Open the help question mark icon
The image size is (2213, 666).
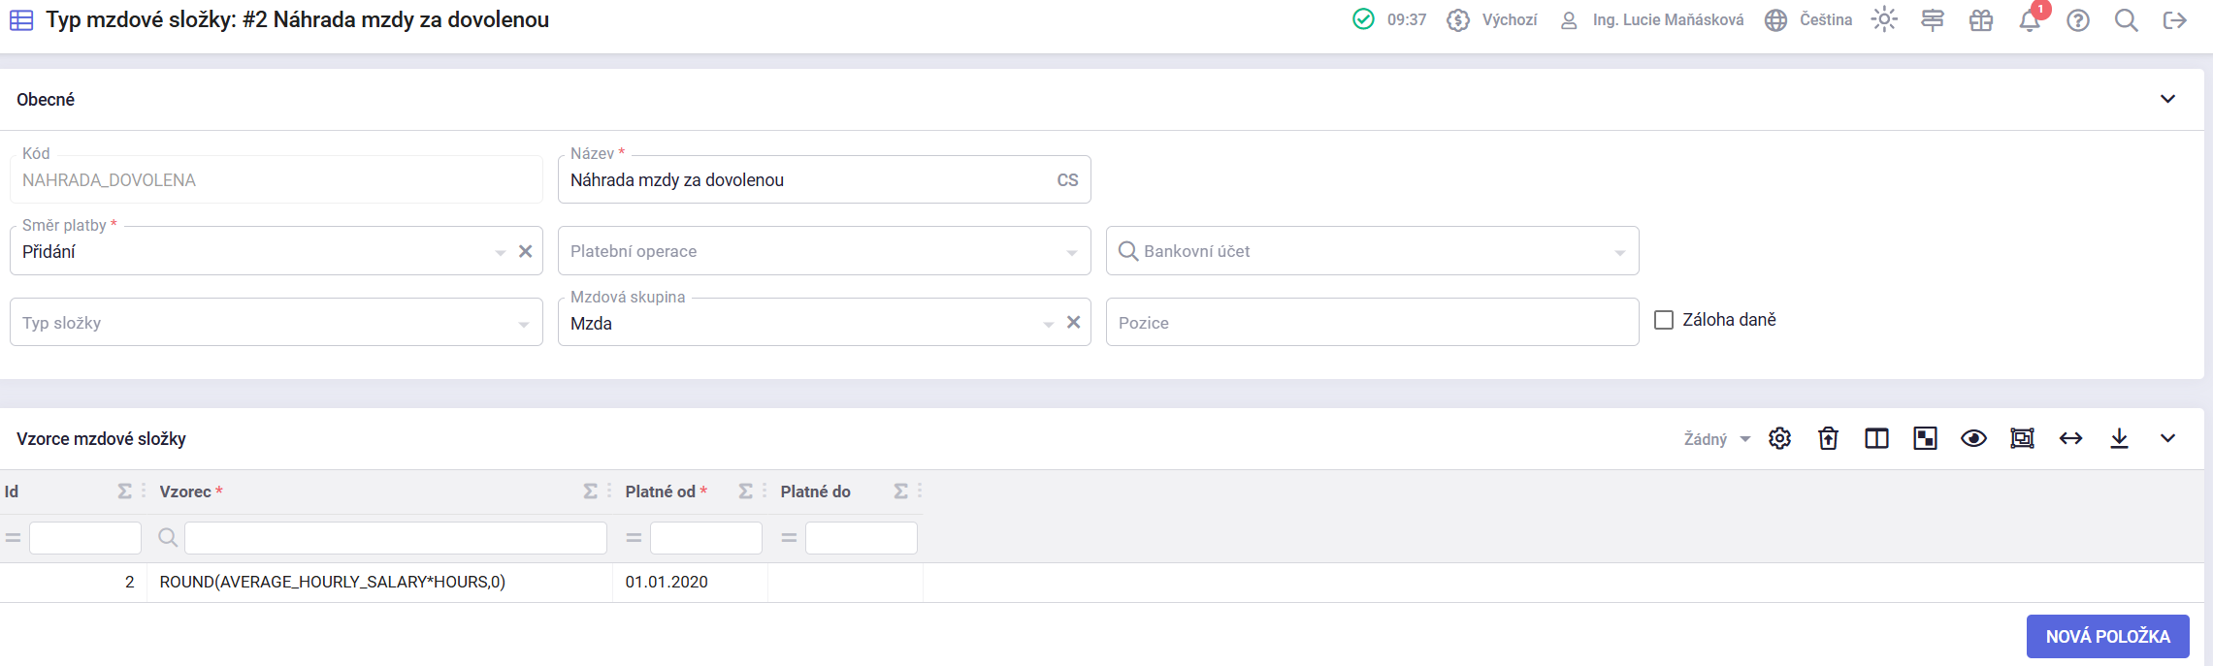2077,21
